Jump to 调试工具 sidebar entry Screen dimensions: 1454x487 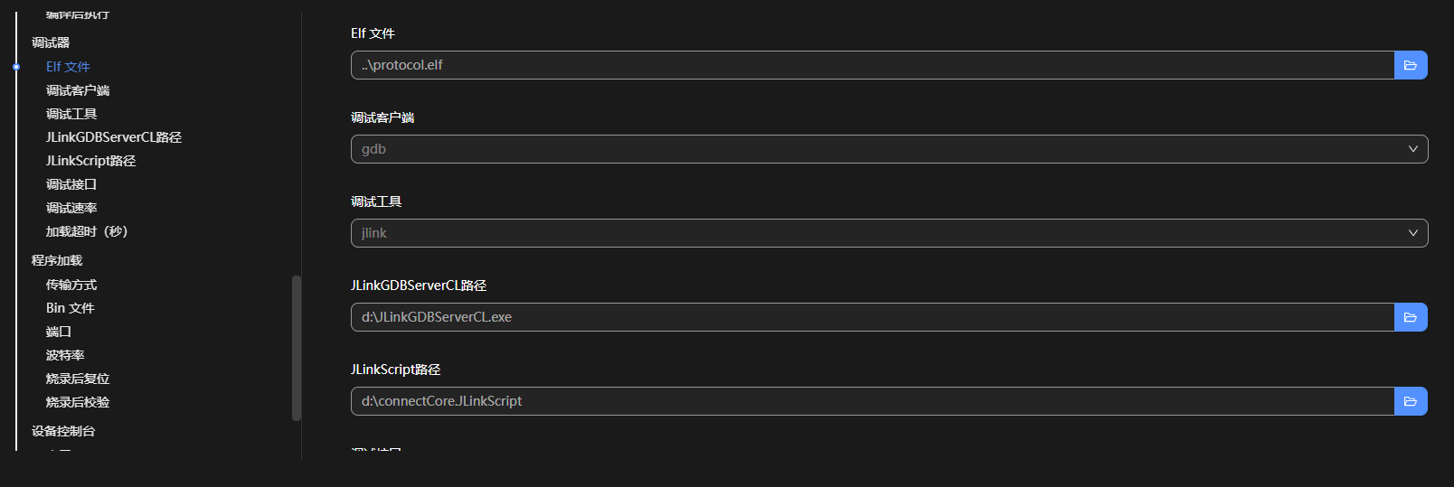(x=71, y=114)
